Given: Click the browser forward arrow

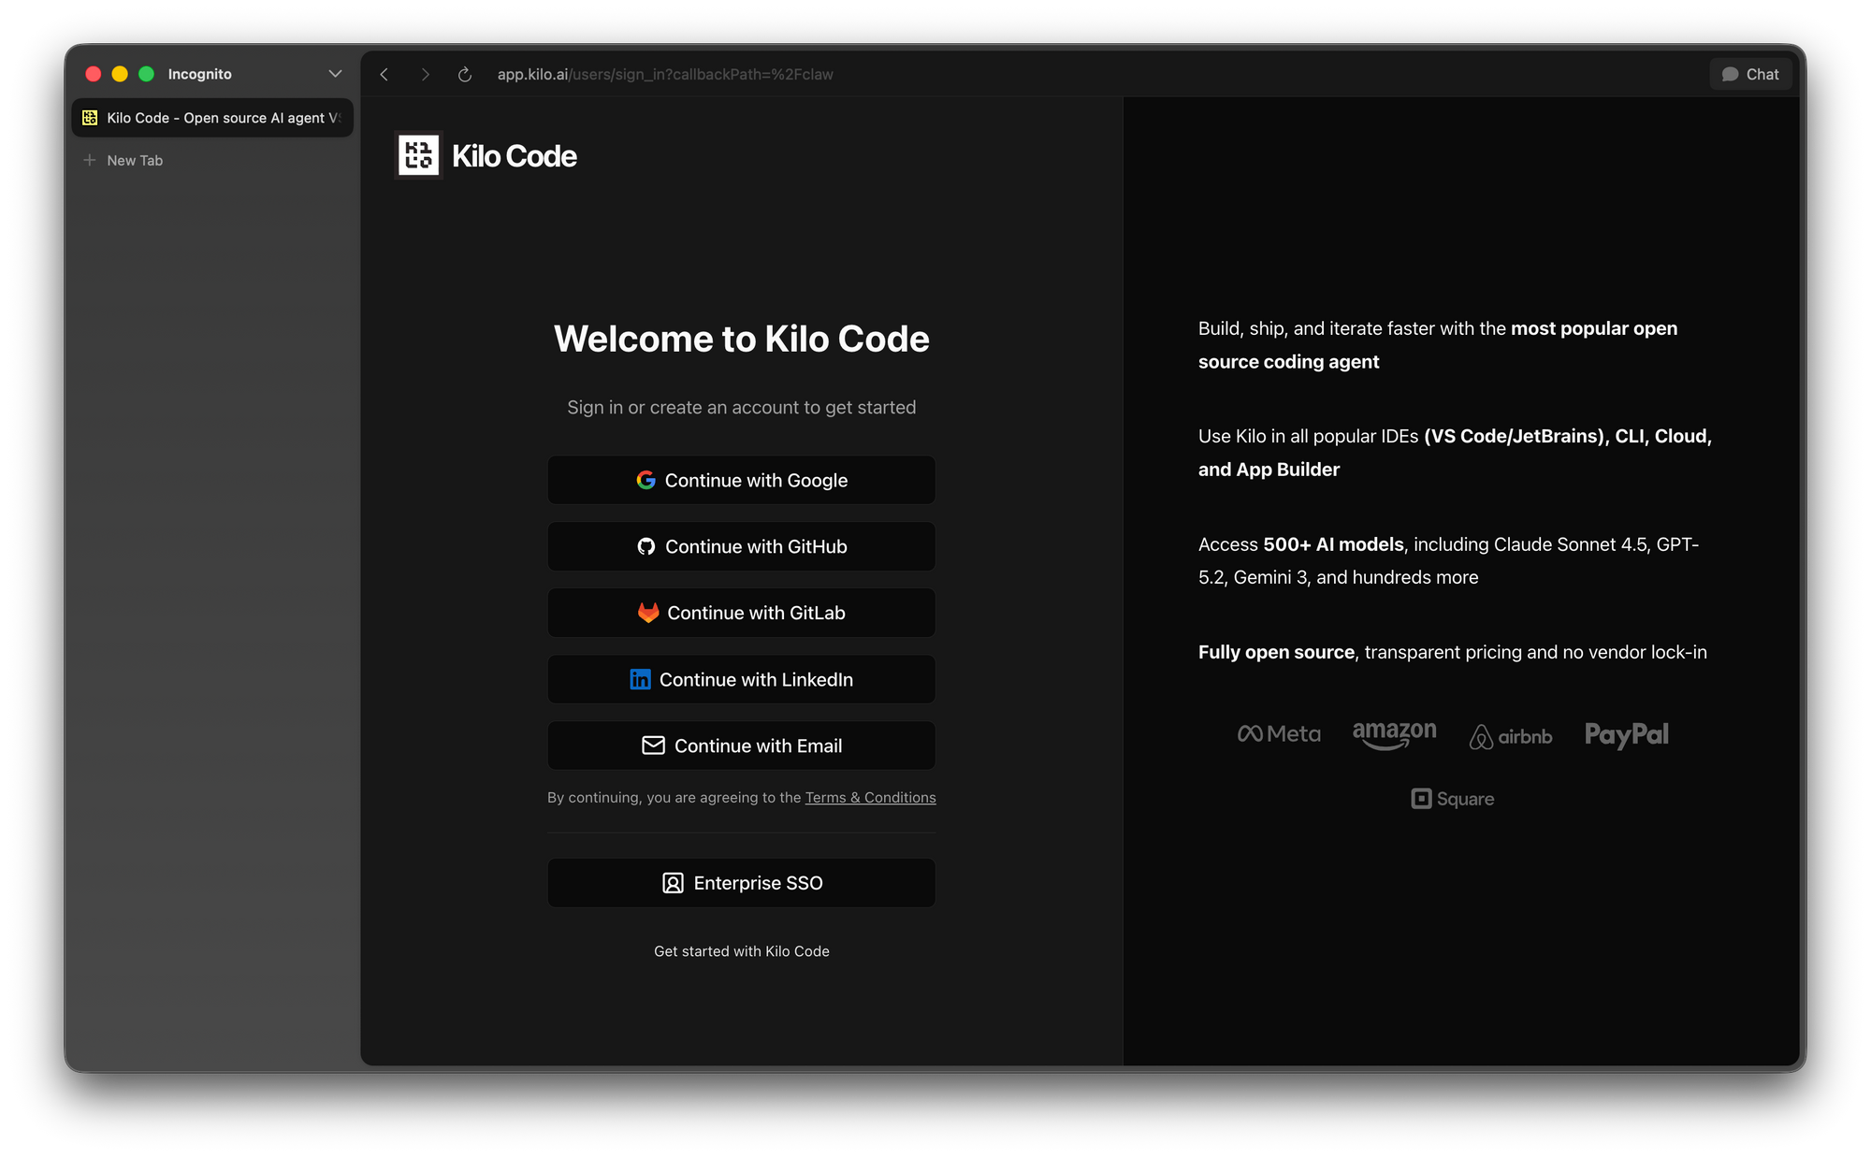Looking at the screenshot, I should click(x=425, y=74).
